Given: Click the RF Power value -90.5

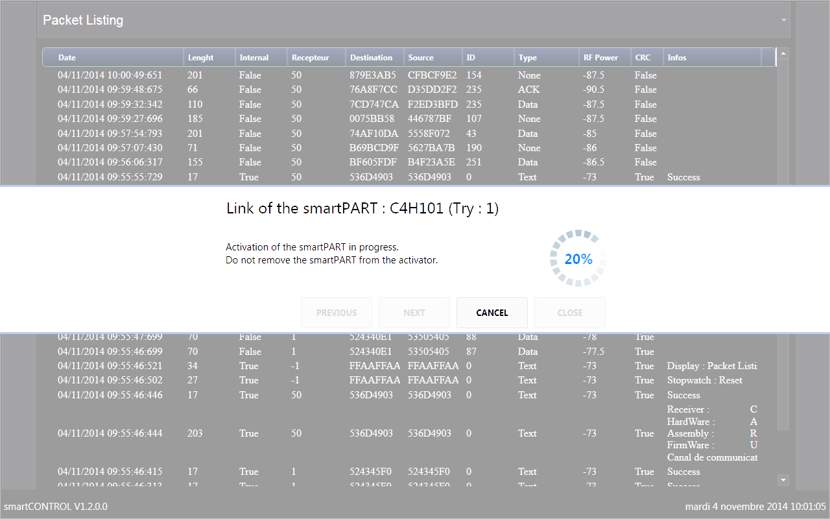Looking at the screenshot, I should [593, 90].
